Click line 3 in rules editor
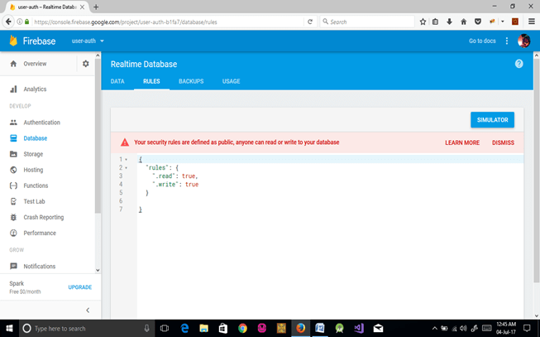 pyautogui.click(x=330, y=176)
